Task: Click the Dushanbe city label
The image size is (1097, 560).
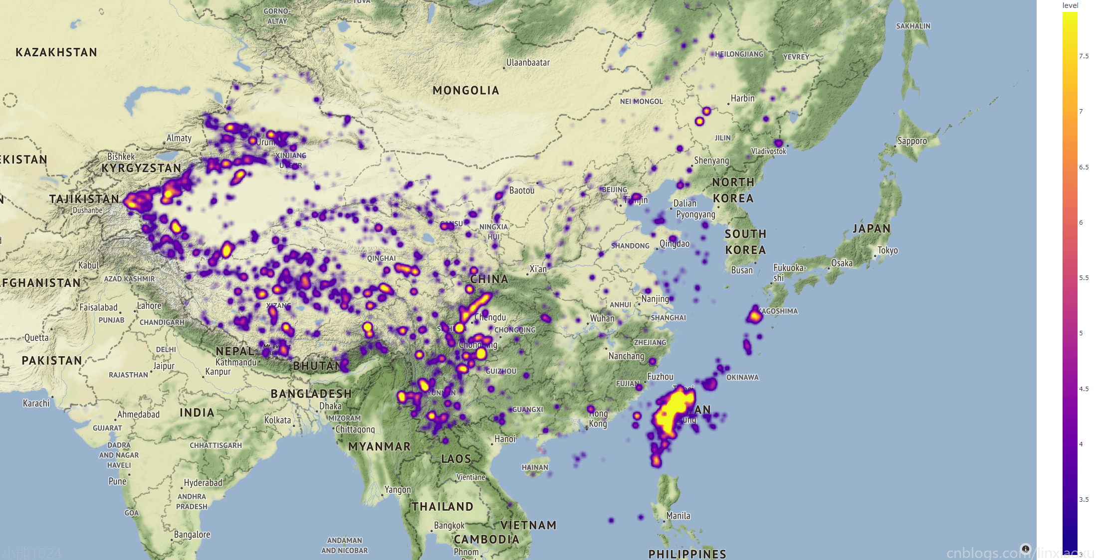Action: tap(88, 210)
